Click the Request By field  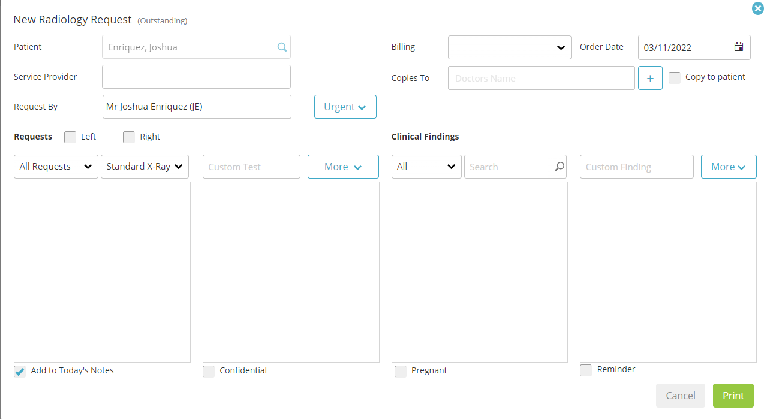click(197, 107)
